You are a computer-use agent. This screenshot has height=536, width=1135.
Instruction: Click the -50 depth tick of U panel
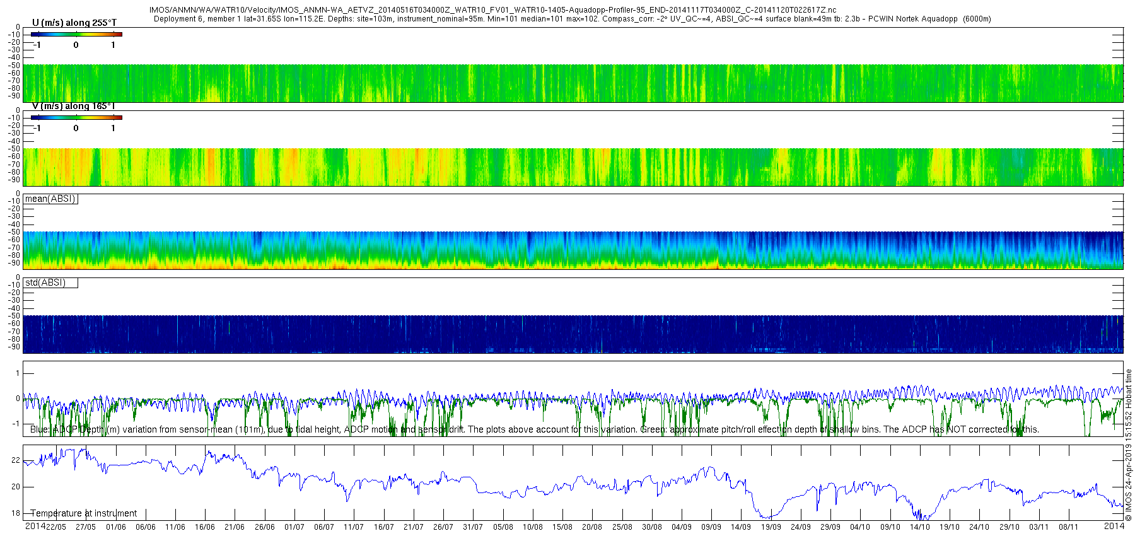click(x=13, y=65)
